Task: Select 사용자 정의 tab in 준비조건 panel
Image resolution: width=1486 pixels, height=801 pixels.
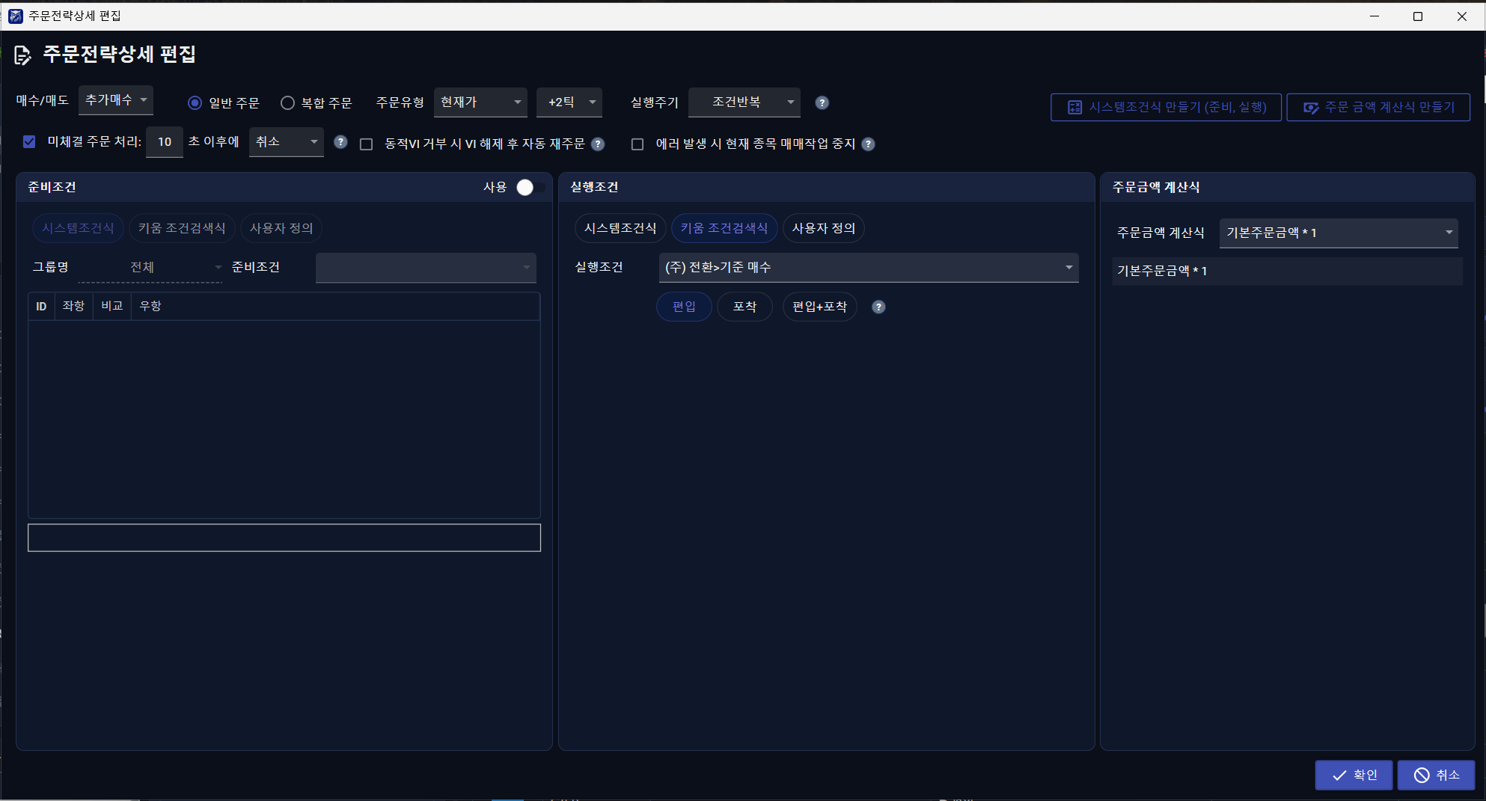Action: pos(281,228)
